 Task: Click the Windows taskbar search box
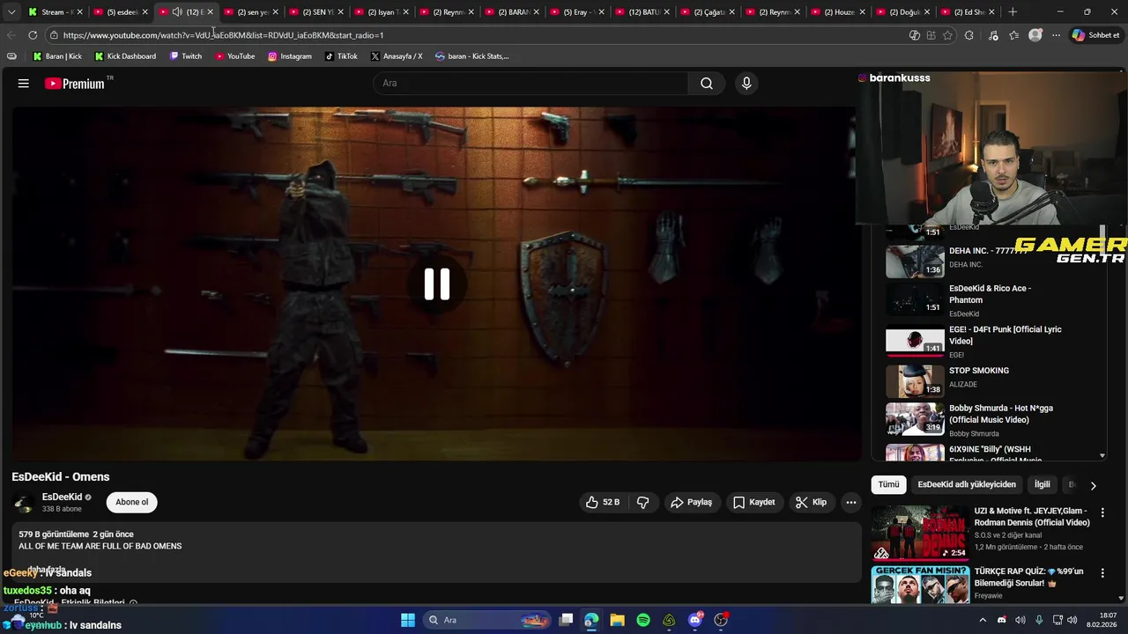(487, 620)
